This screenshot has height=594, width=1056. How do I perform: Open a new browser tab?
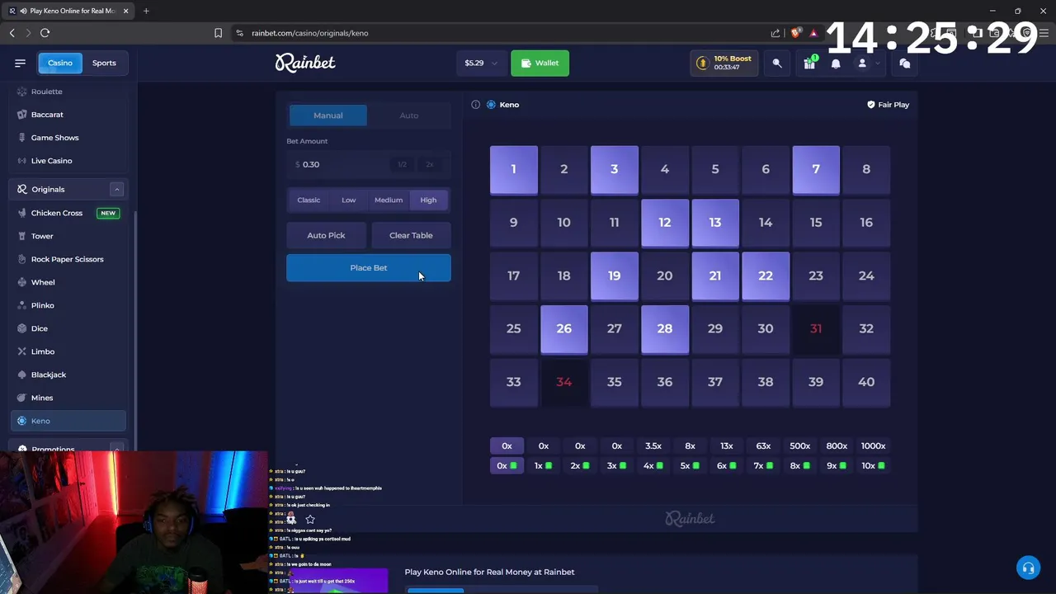coord(146,11)
